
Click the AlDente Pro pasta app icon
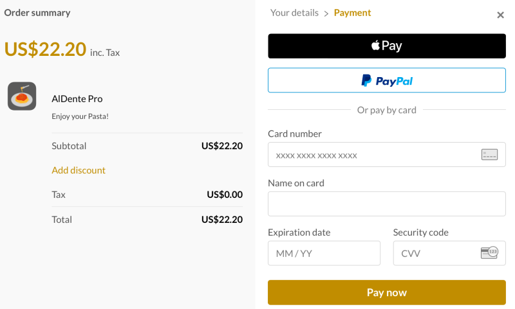22,96
